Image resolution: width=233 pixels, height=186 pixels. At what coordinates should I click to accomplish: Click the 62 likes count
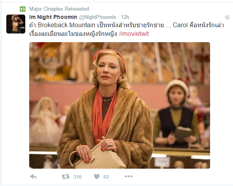(x=106, y=177)
